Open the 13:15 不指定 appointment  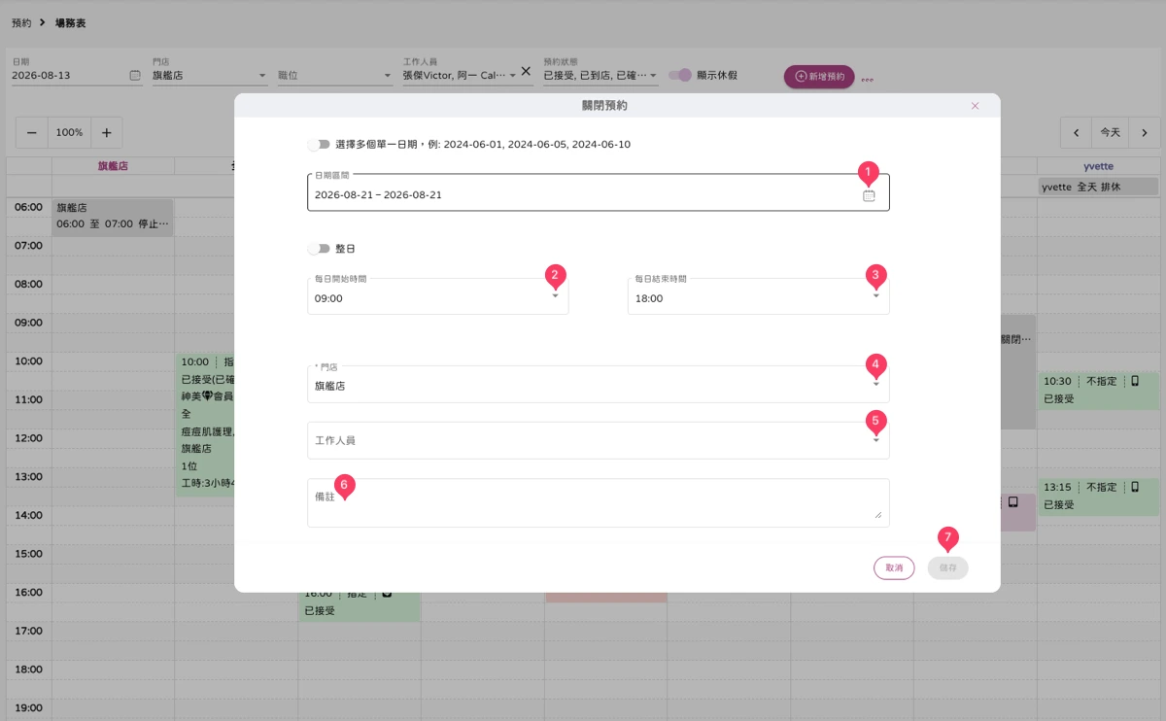1098,496
